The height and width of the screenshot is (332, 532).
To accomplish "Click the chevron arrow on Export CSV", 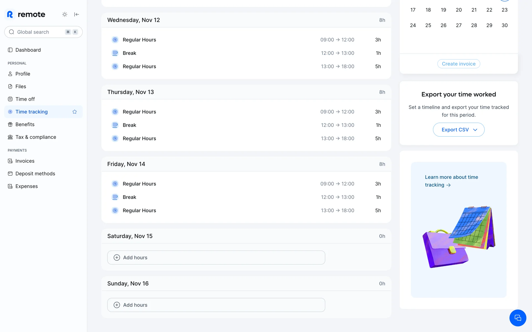I will 475,130.
